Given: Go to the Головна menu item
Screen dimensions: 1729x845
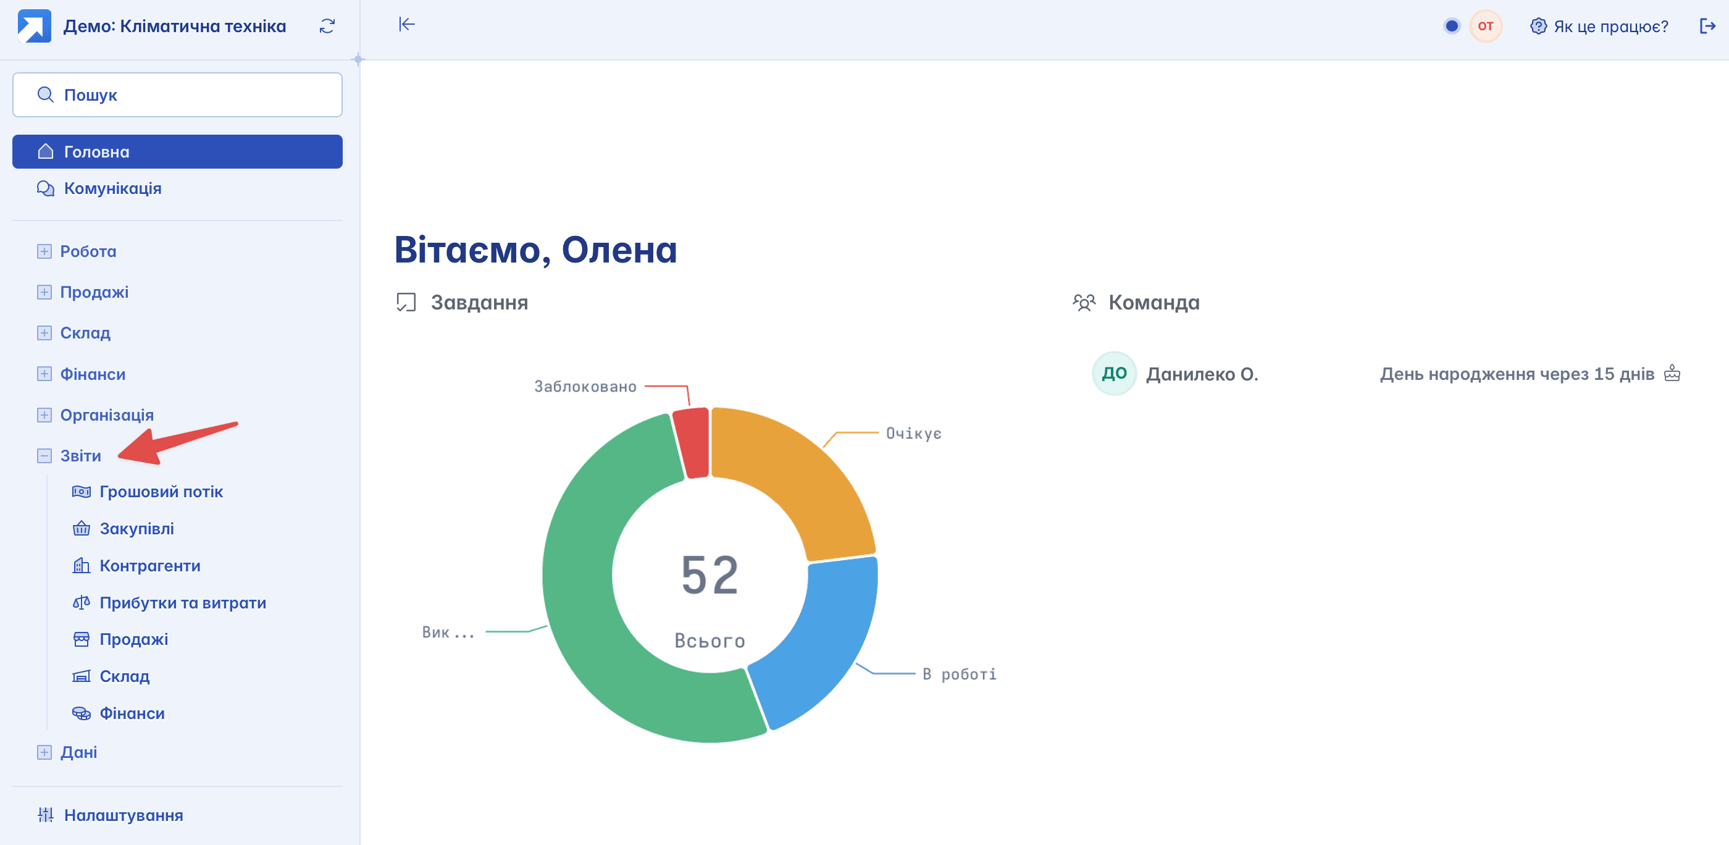Looking at the screenshot, I should pyautogui.click(x=177, y=152).
